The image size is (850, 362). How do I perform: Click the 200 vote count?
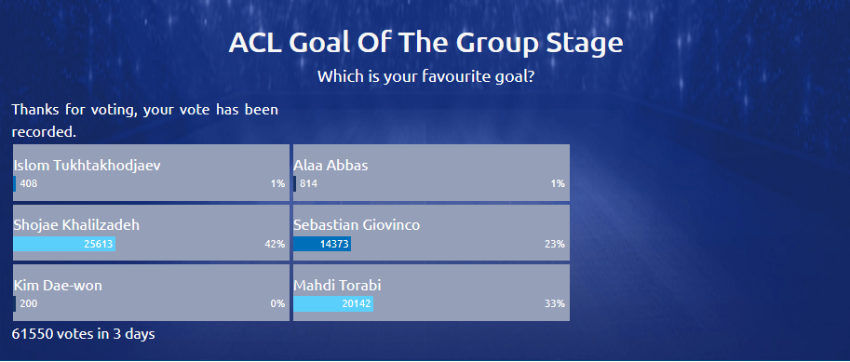click(x=29, y=304)
